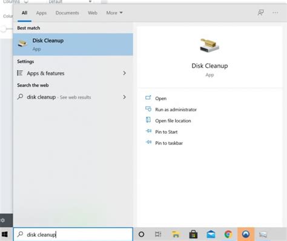This screenshot has width=287, height=241.
Task: Open Cortana circle on taskbar
Action: point(141,234)
